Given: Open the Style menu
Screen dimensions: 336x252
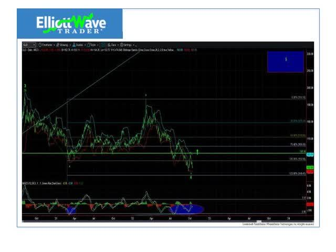Looking at the screenshot, I should click(x=94, y=45).
